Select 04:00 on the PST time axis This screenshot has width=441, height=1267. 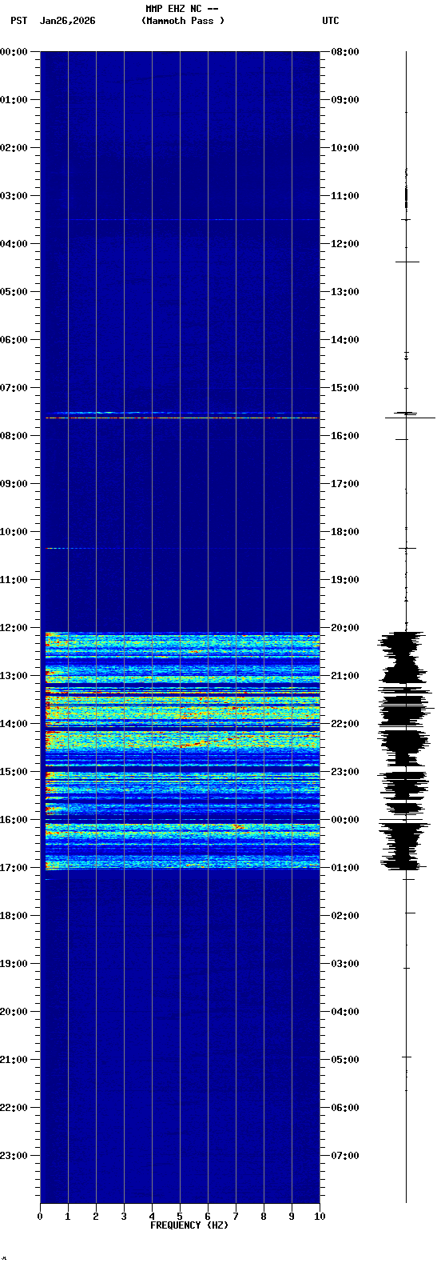(14, 244)
